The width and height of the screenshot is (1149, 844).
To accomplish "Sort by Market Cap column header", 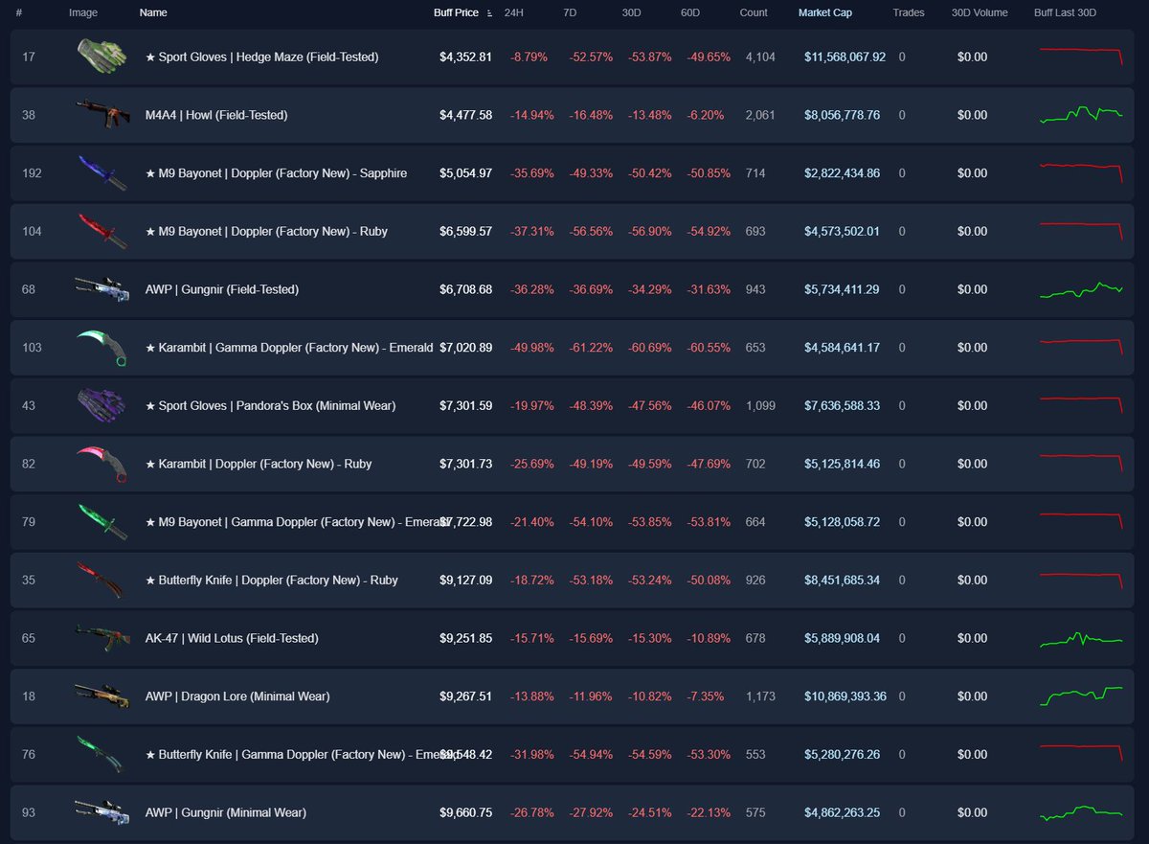I will click(x=825, y=13).
